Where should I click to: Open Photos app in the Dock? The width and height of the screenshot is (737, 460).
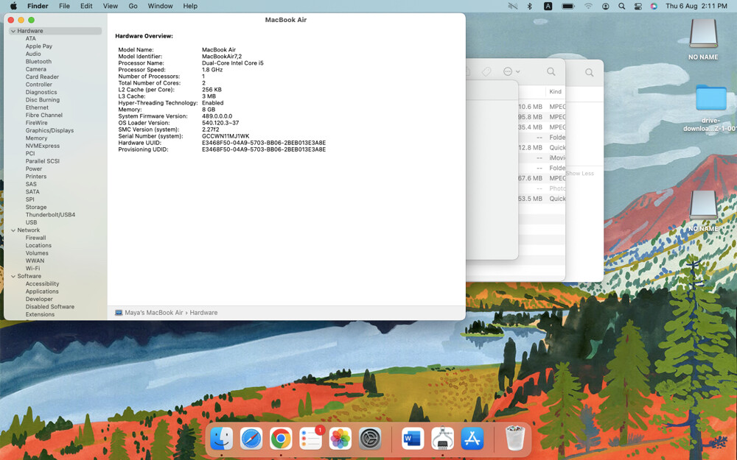tap(340, 439)
